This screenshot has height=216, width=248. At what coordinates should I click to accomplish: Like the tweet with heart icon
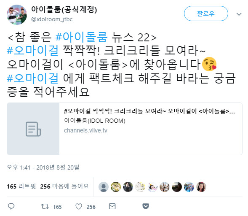coord(79,206)
